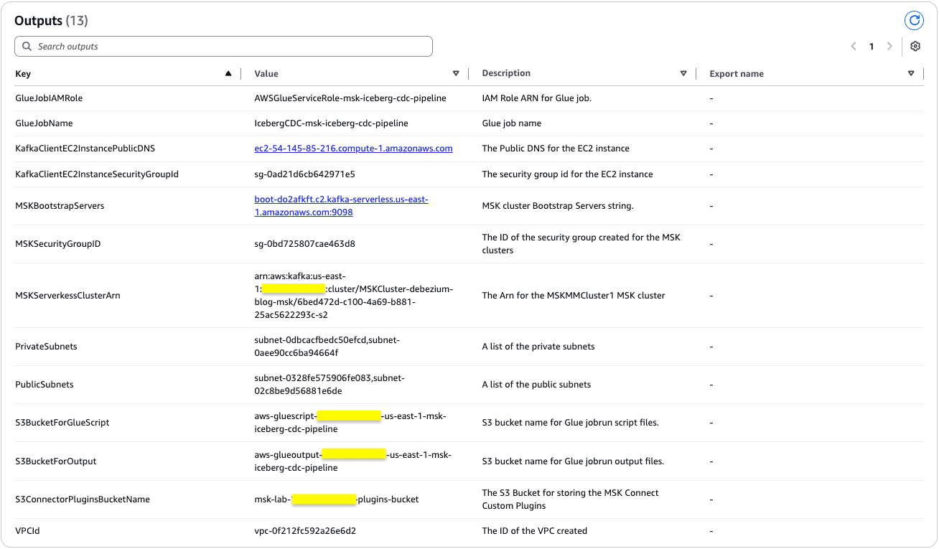Go to previous page arrow
This screenshot has height=549, width=939.
[x=854, y=47]
